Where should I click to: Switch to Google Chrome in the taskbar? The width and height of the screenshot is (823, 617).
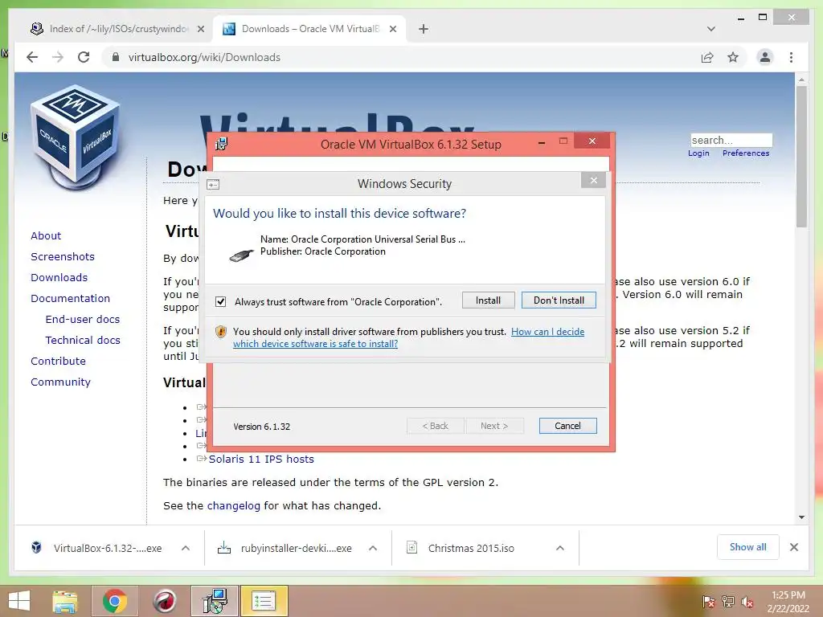coord(115,601)
